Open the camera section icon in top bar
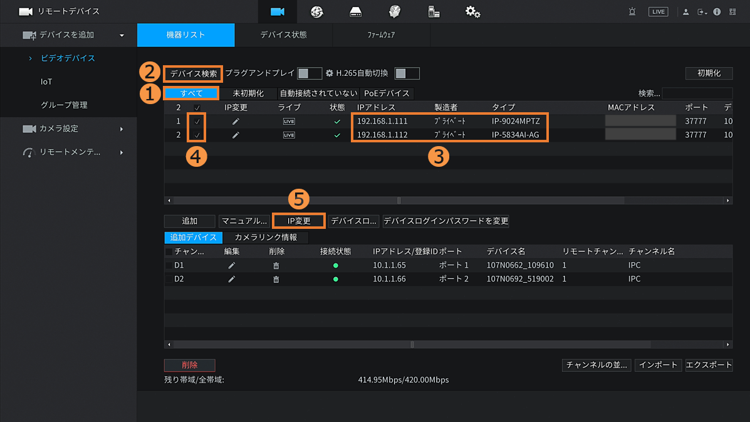750x422 pixels. coord(278,12)
